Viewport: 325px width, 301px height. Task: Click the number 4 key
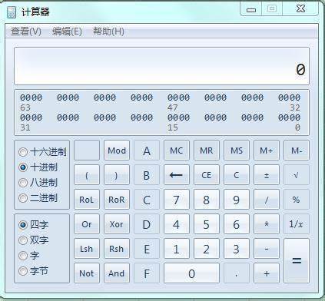pos(177,224)
